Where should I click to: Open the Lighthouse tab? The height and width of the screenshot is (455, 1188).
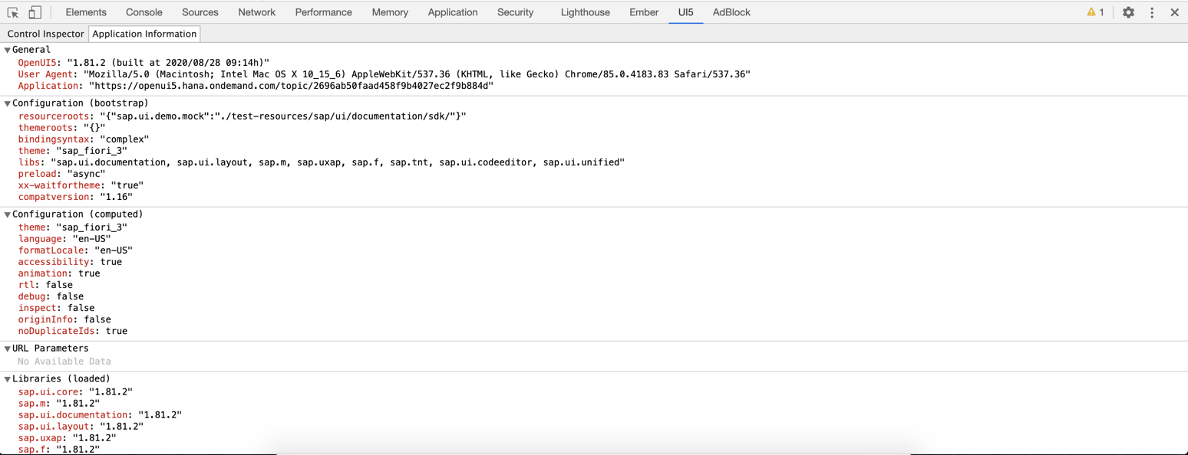(586, 12)
